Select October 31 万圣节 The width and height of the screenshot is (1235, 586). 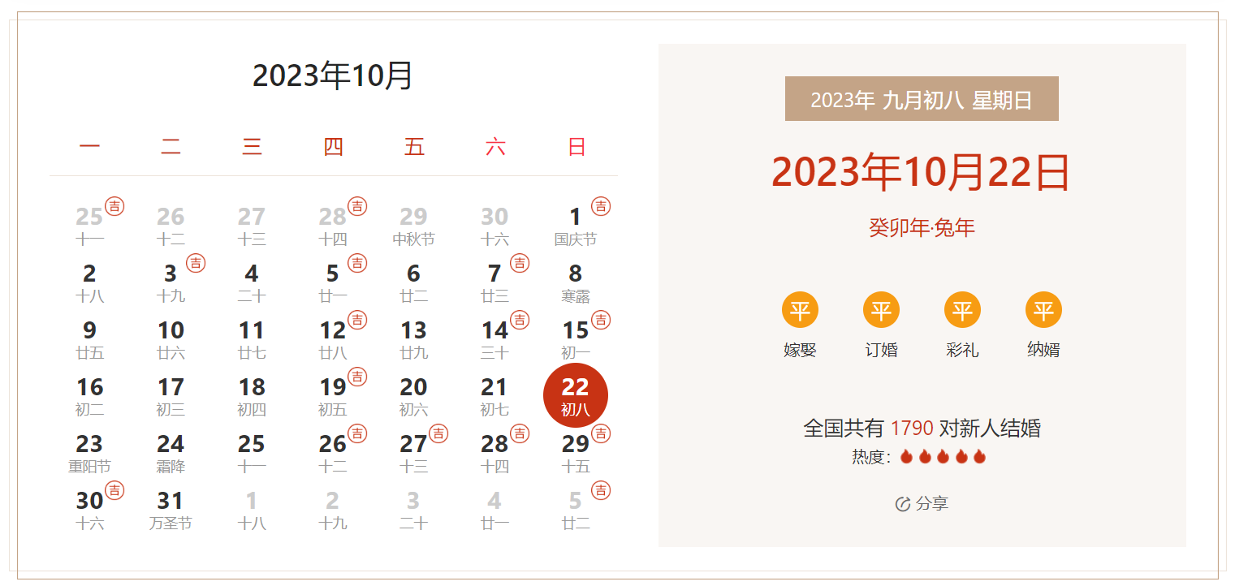[x=171, y=510]
